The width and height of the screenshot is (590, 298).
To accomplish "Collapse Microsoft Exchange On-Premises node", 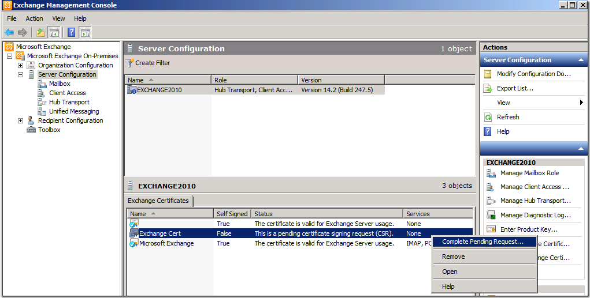I will [10, 56].
